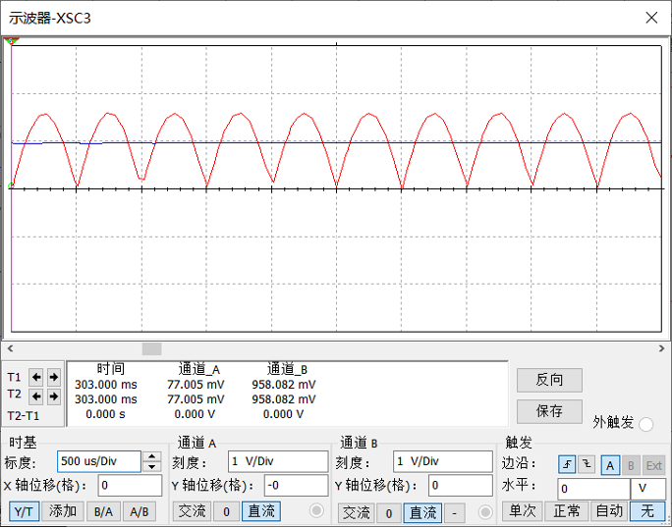672x528 pixels.
Task: Select A/B display mode
Action: [140, 511]
